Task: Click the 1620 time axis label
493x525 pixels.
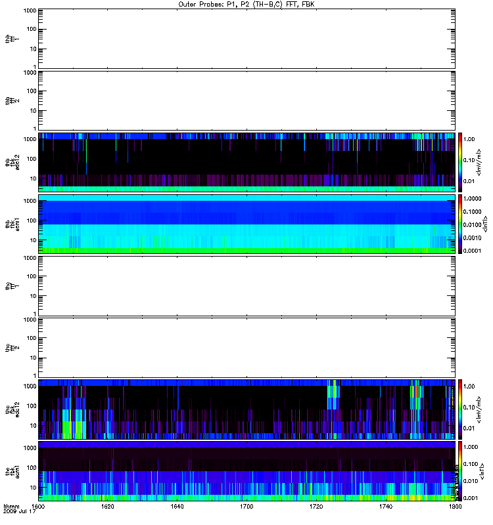Action: [x=108, y=506]
